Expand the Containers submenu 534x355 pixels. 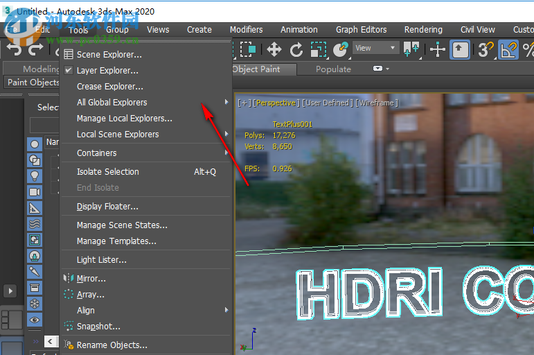[x=145, y=153]
